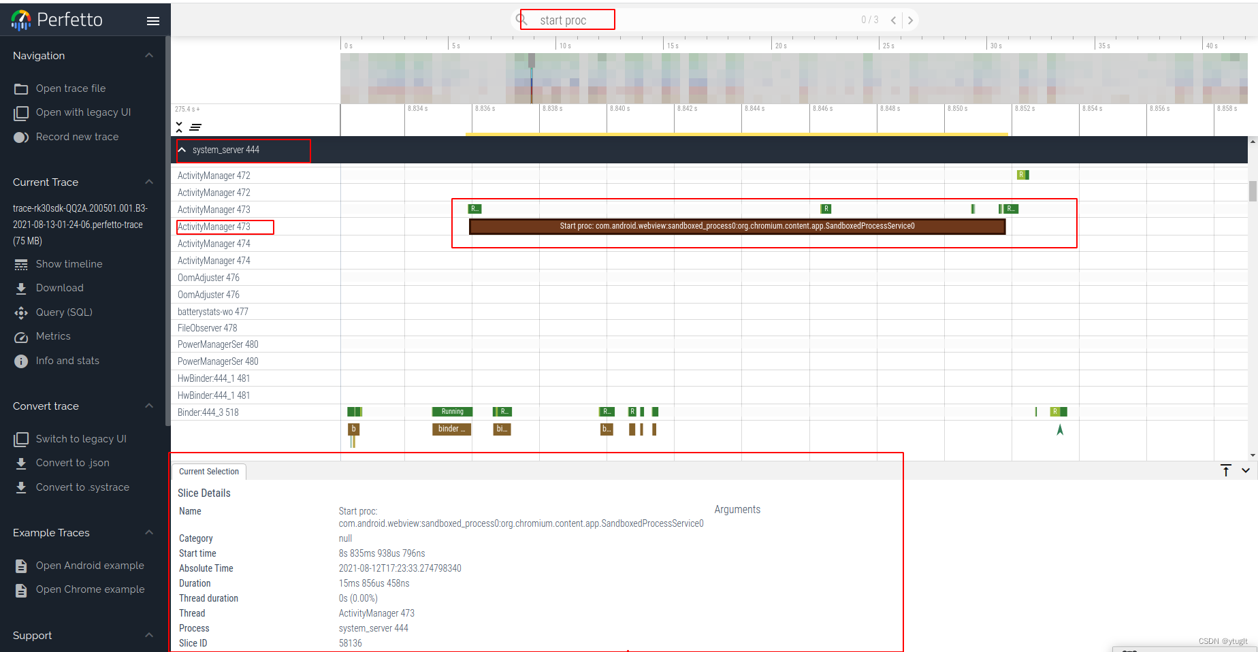Click the Open with legacy UI icon

click(x=21, y=113)
